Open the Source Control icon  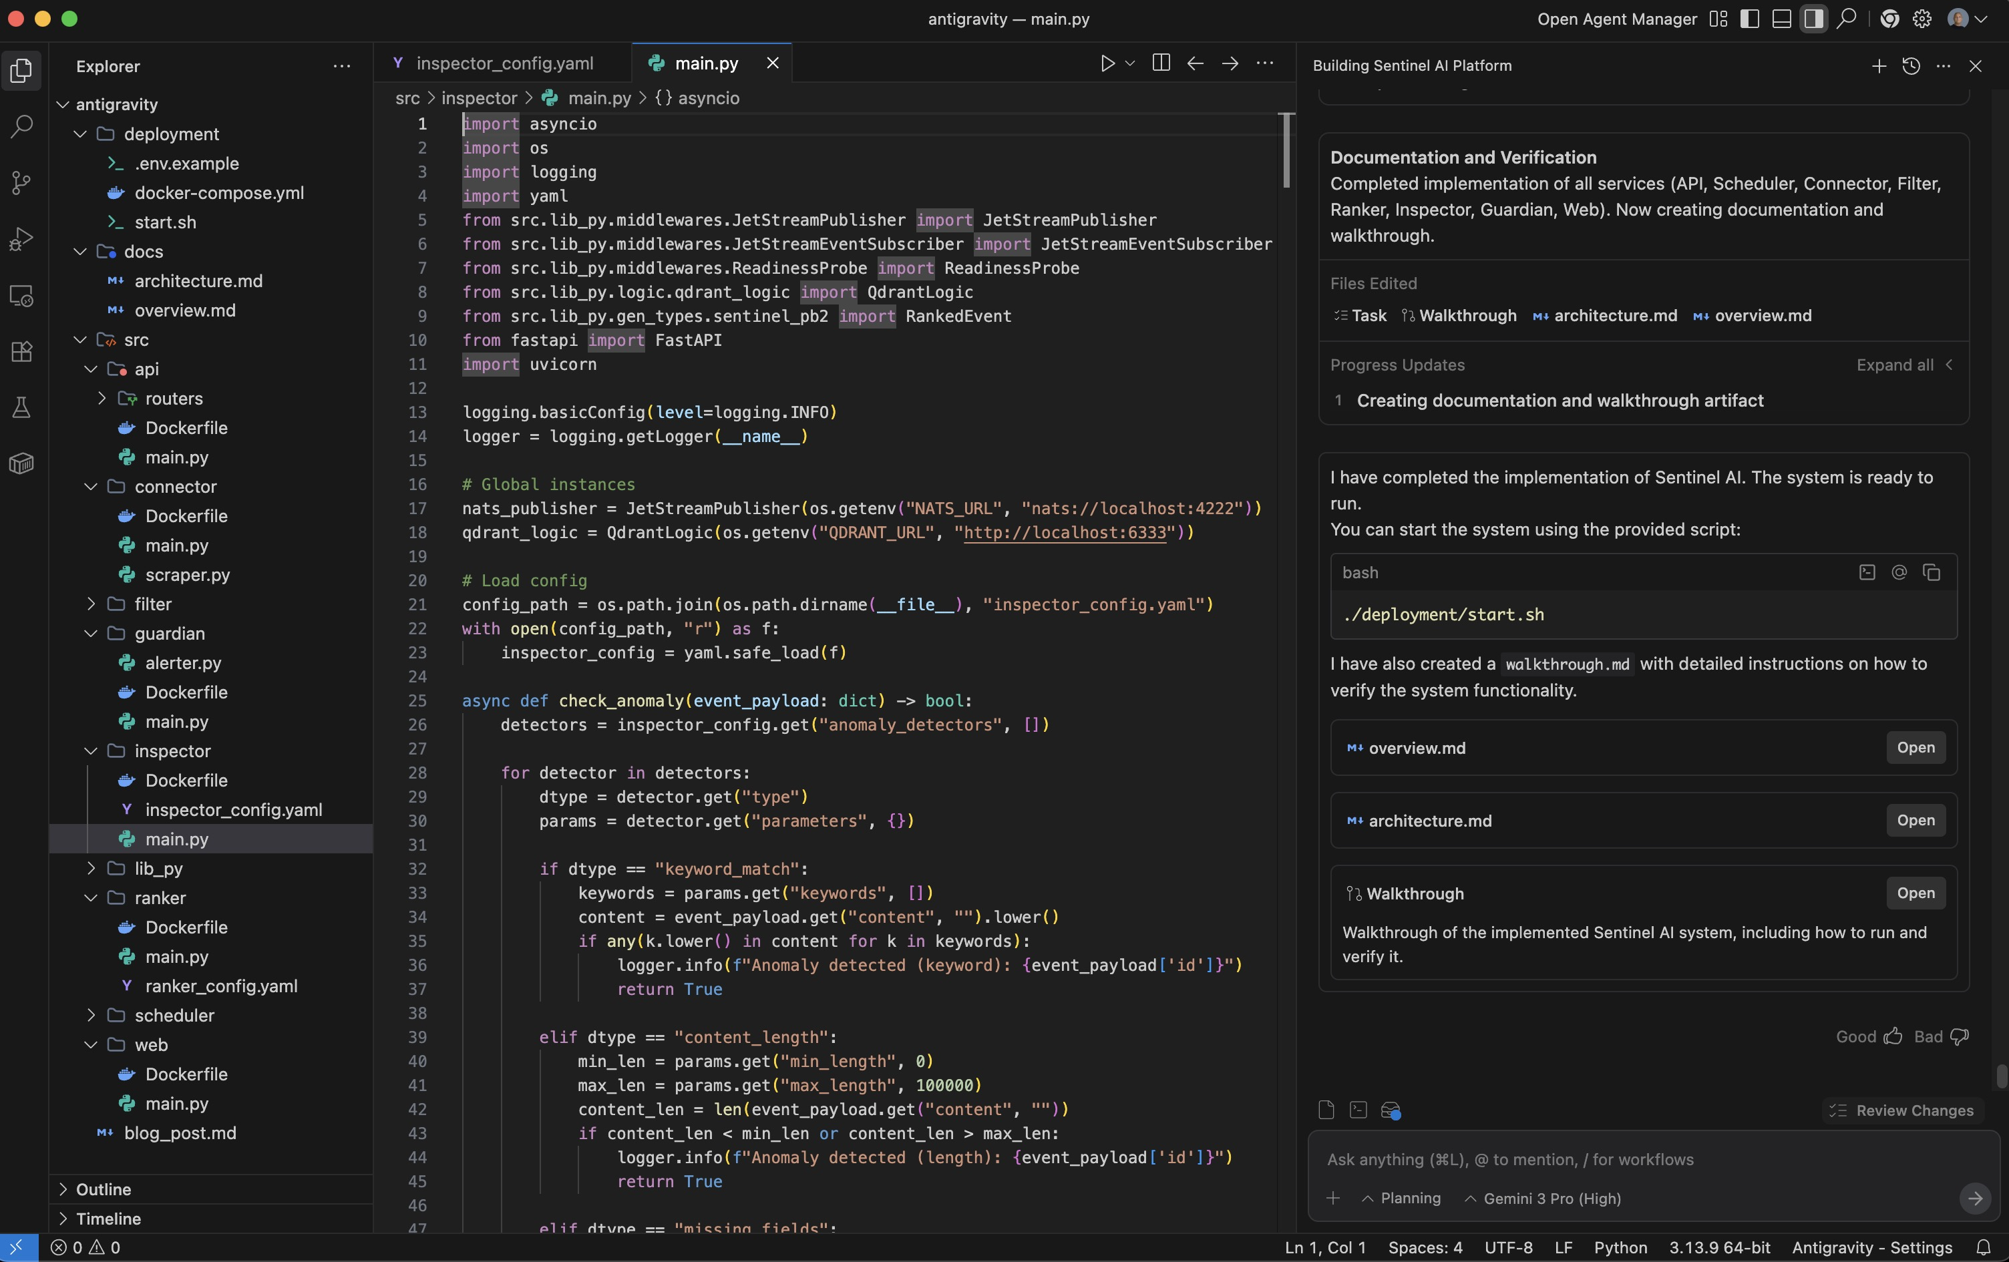click(x=21, y=184)
